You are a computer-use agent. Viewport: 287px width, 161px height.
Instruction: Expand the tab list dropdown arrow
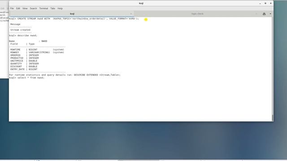tap(270, 14)
